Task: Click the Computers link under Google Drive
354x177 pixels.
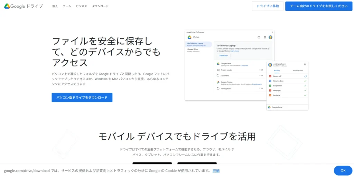Action: [244, 65]
